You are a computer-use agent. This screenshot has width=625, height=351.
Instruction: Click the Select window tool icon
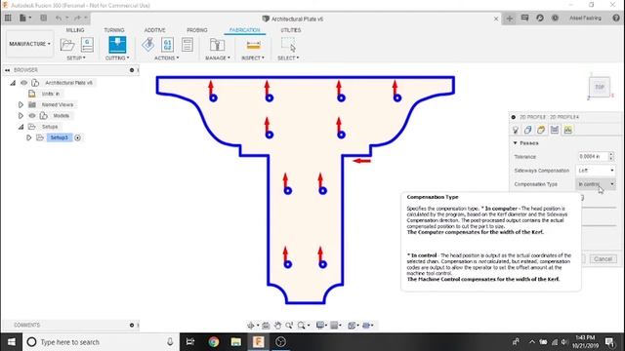[288, 45]
